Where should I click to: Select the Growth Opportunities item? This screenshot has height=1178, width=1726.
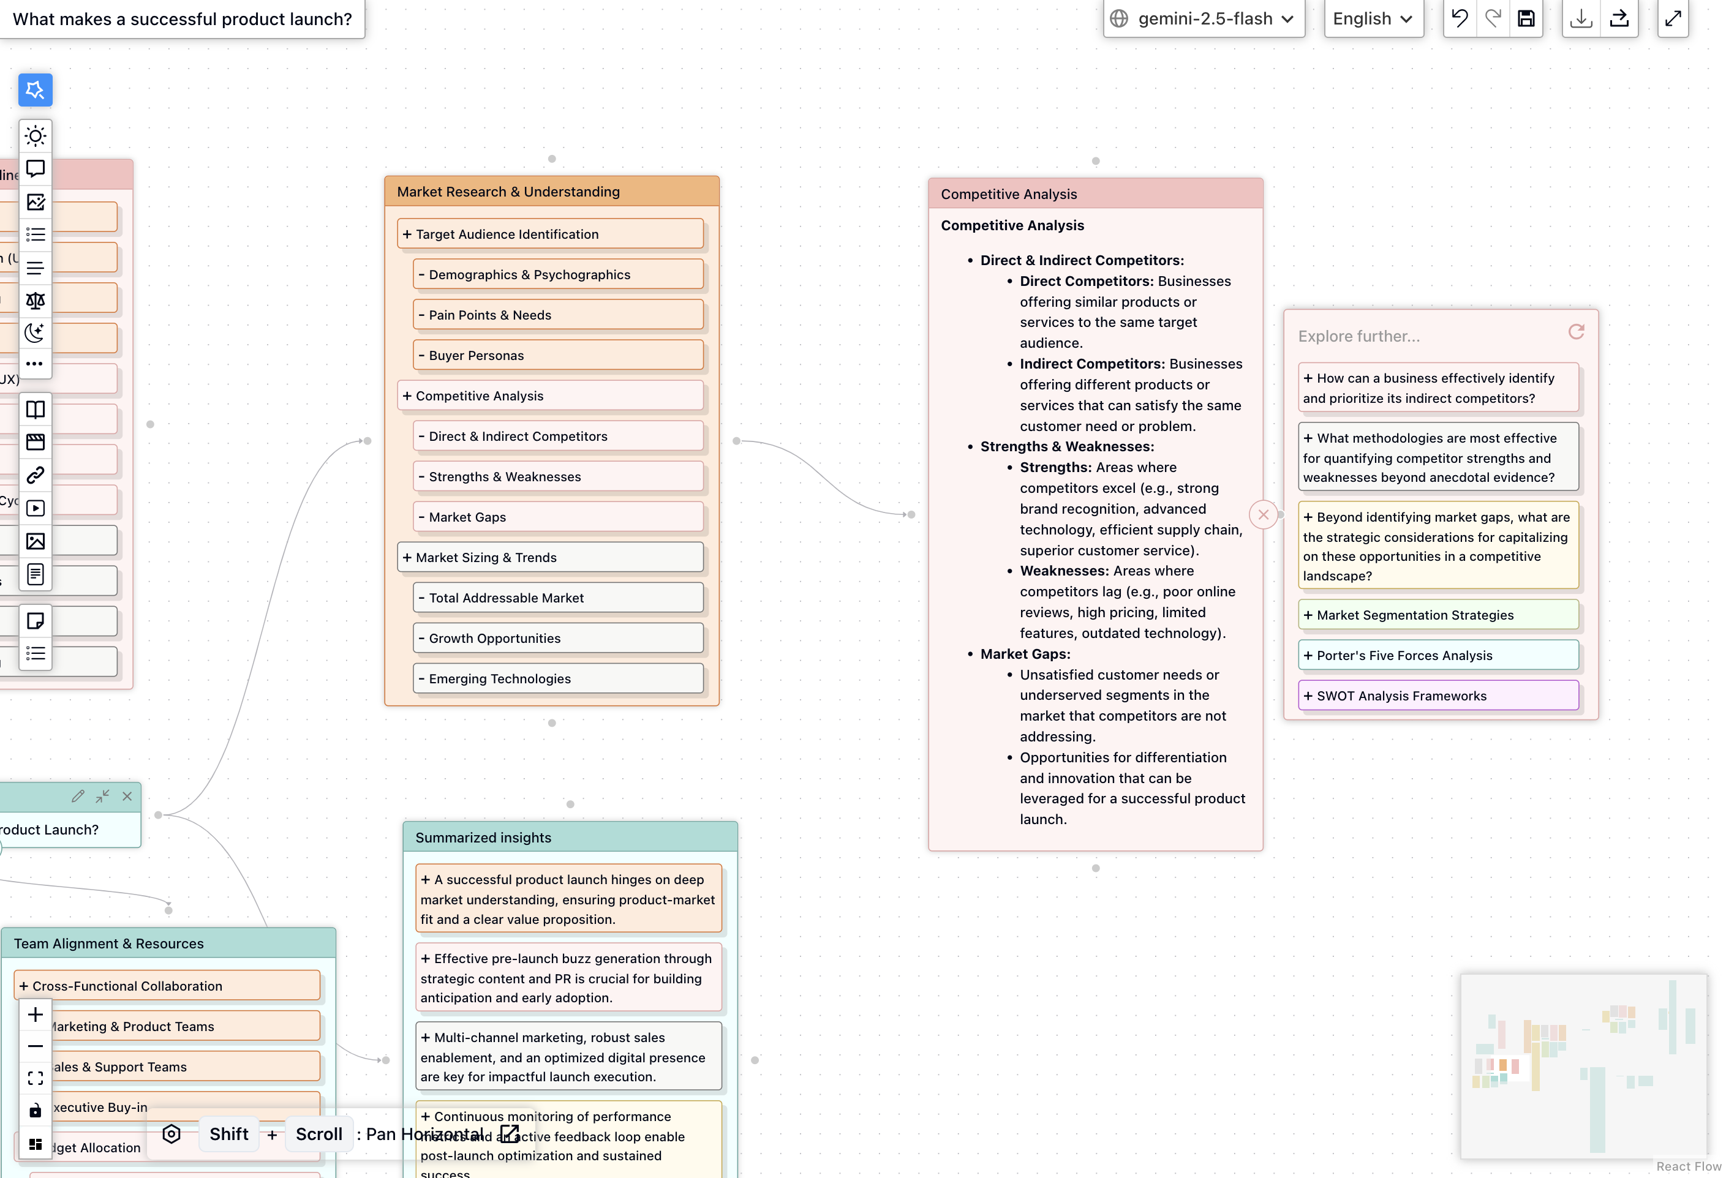coord(558,639)
